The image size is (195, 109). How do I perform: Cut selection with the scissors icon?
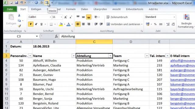pos(19,15)
